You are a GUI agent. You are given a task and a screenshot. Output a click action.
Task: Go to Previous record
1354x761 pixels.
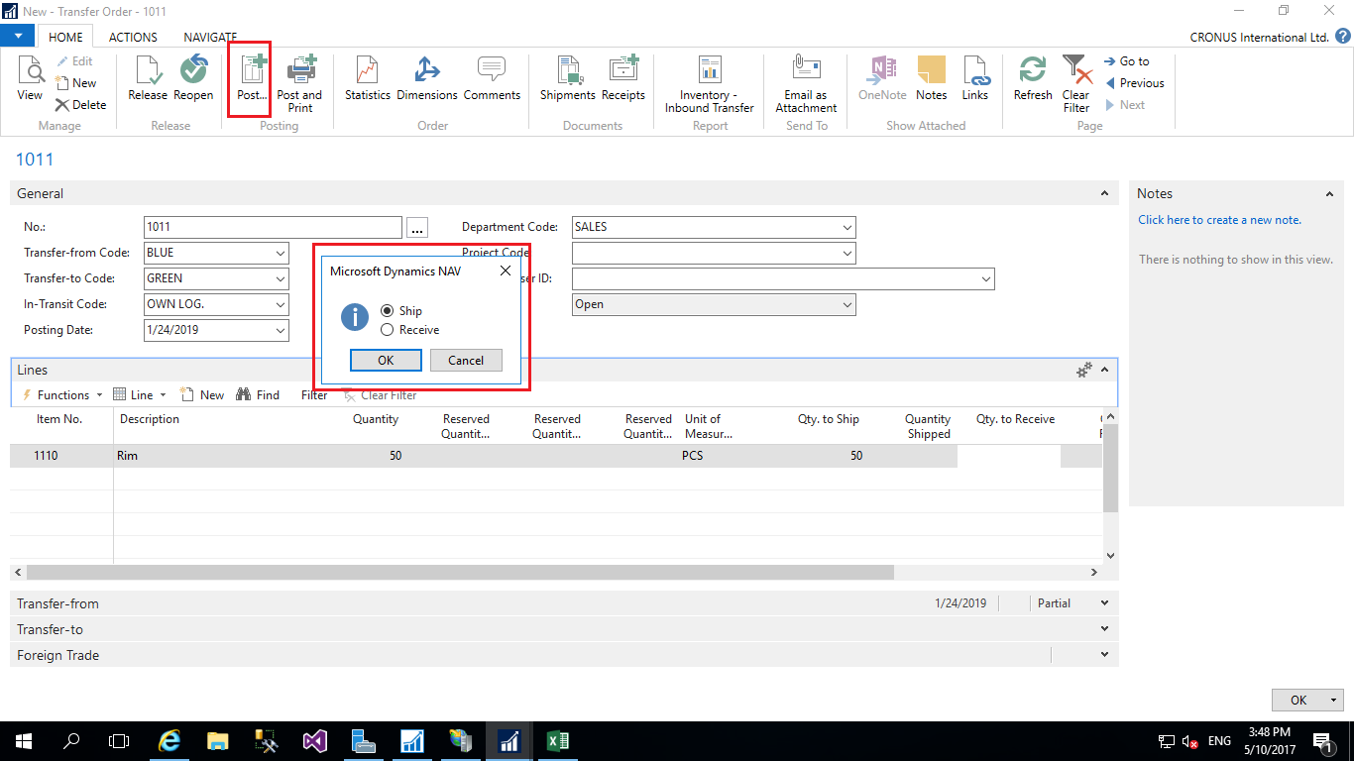click(x=1135, y=83)
